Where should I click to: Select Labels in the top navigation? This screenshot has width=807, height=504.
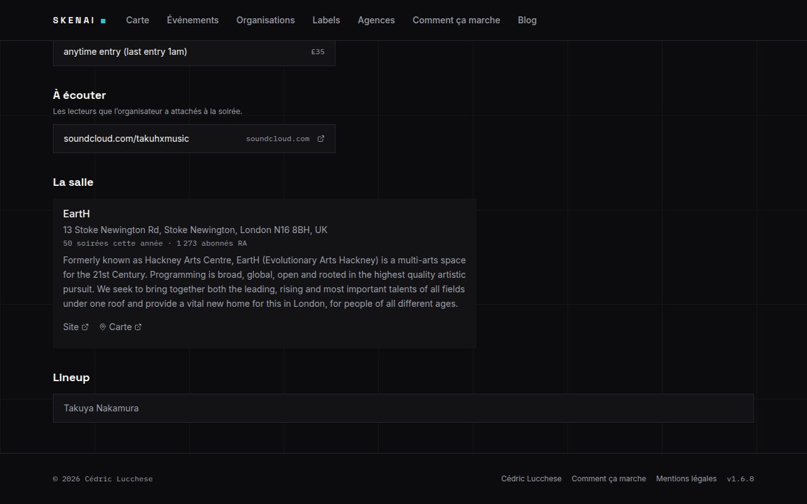[326, 20]
